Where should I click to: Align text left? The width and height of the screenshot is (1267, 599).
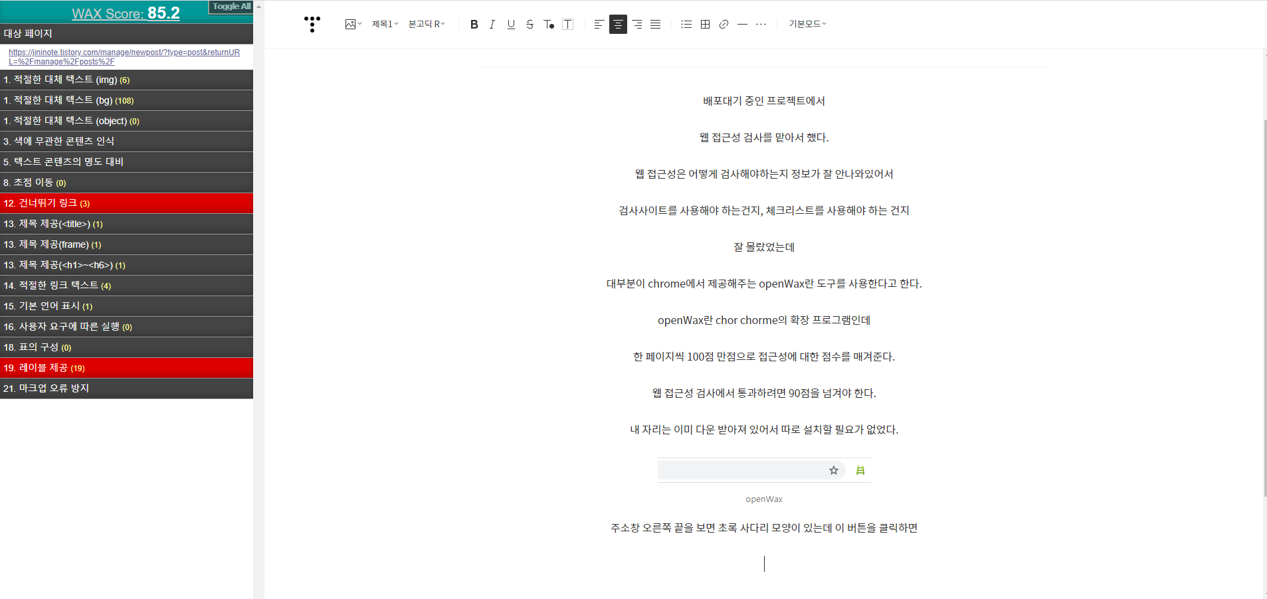599,25
